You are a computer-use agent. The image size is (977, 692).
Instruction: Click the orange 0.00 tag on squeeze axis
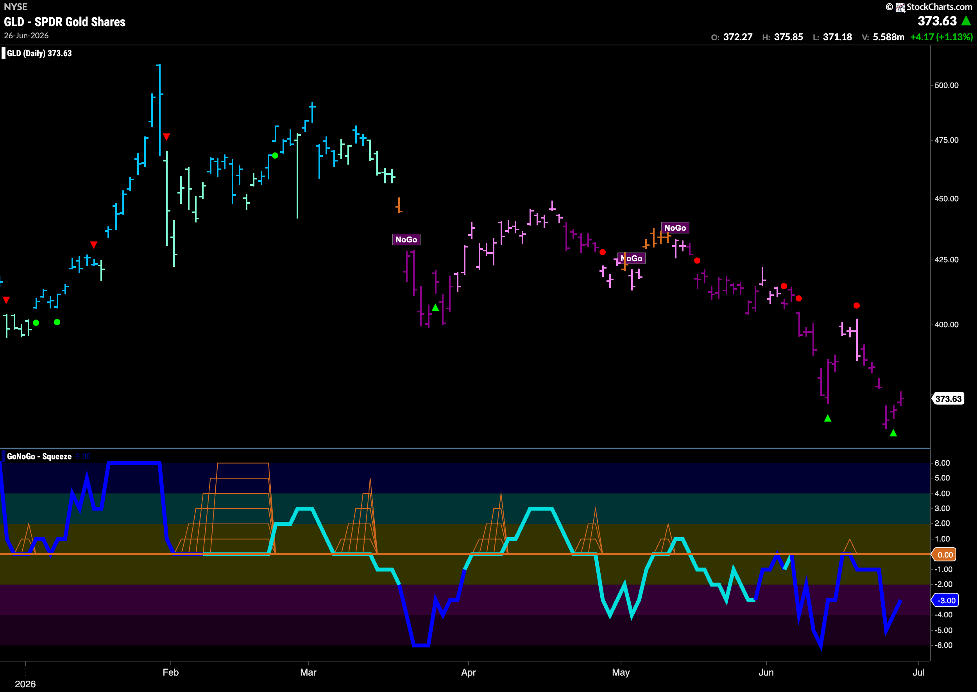tap(945, 554)
